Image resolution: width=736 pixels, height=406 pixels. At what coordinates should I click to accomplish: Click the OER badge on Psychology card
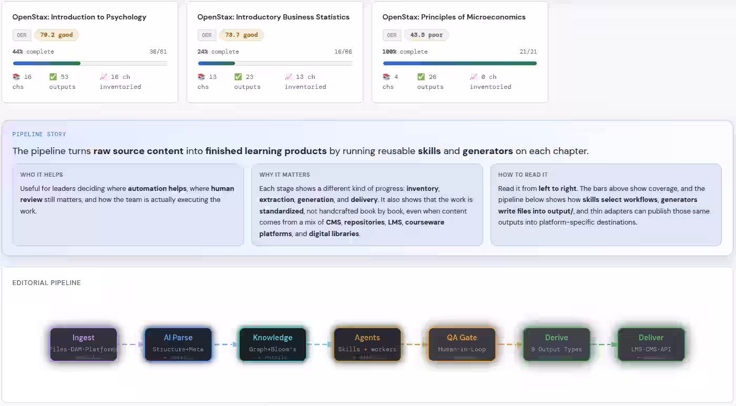pos(22,35)
